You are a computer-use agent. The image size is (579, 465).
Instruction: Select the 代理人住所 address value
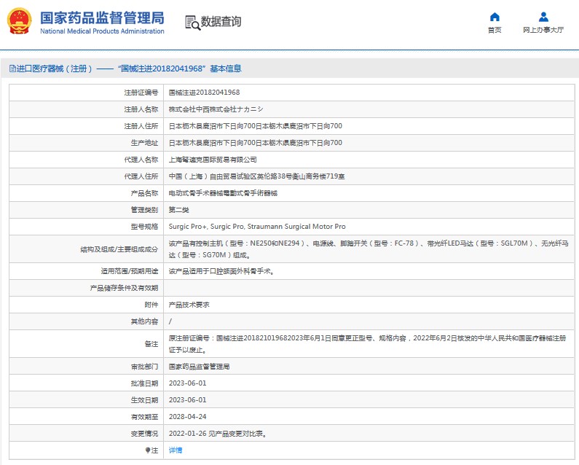click(x=256, y=176)
